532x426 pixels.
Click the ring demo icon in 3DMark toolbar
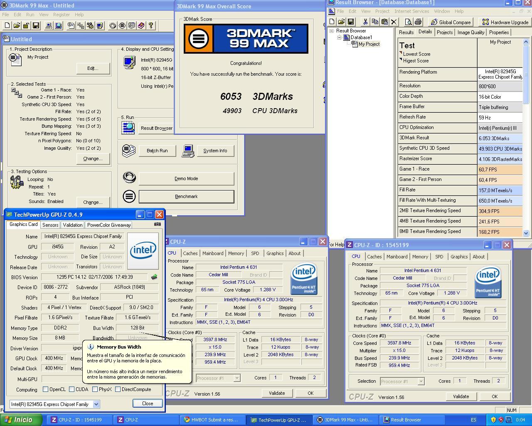113,25
